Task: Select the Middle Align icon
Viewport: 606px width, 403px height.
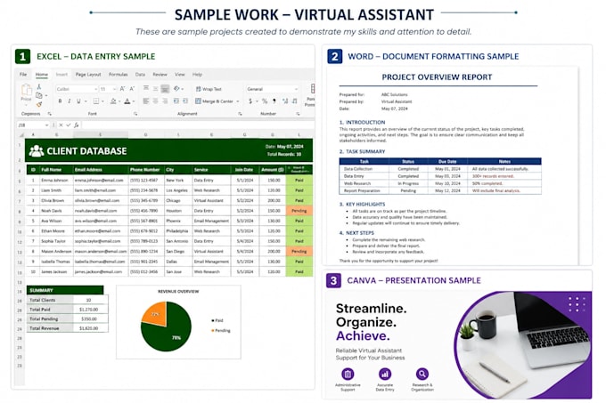Action: [x=155, y=89]
